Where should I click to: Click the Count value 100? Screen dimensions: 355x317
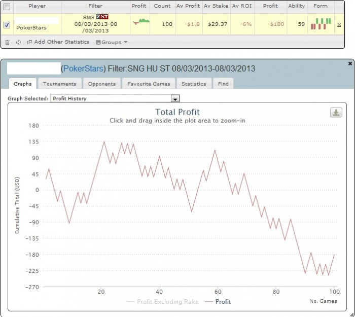[x=167, y=24]
